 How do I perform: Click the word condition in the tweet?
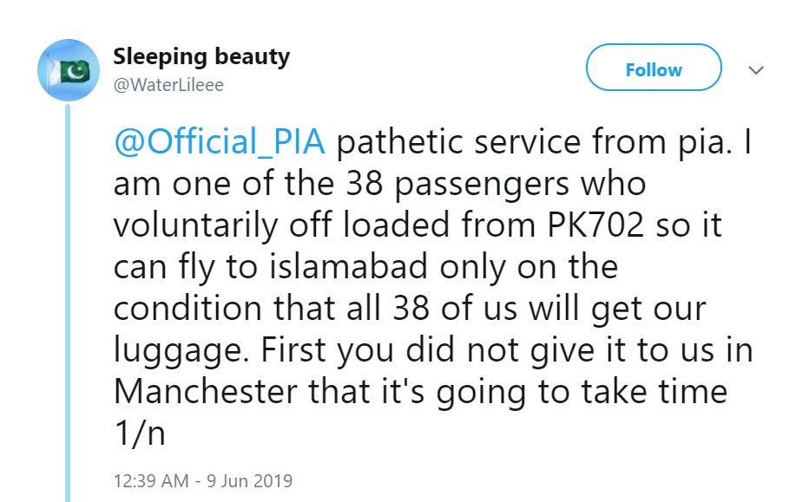coord(185,309)
